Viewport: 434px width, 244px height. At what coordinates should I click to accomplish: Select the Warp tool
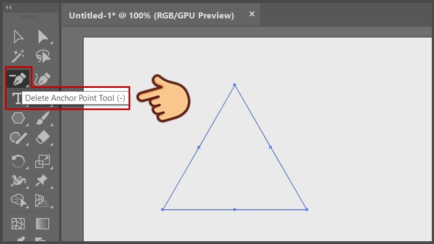click(x=18, y=181)
